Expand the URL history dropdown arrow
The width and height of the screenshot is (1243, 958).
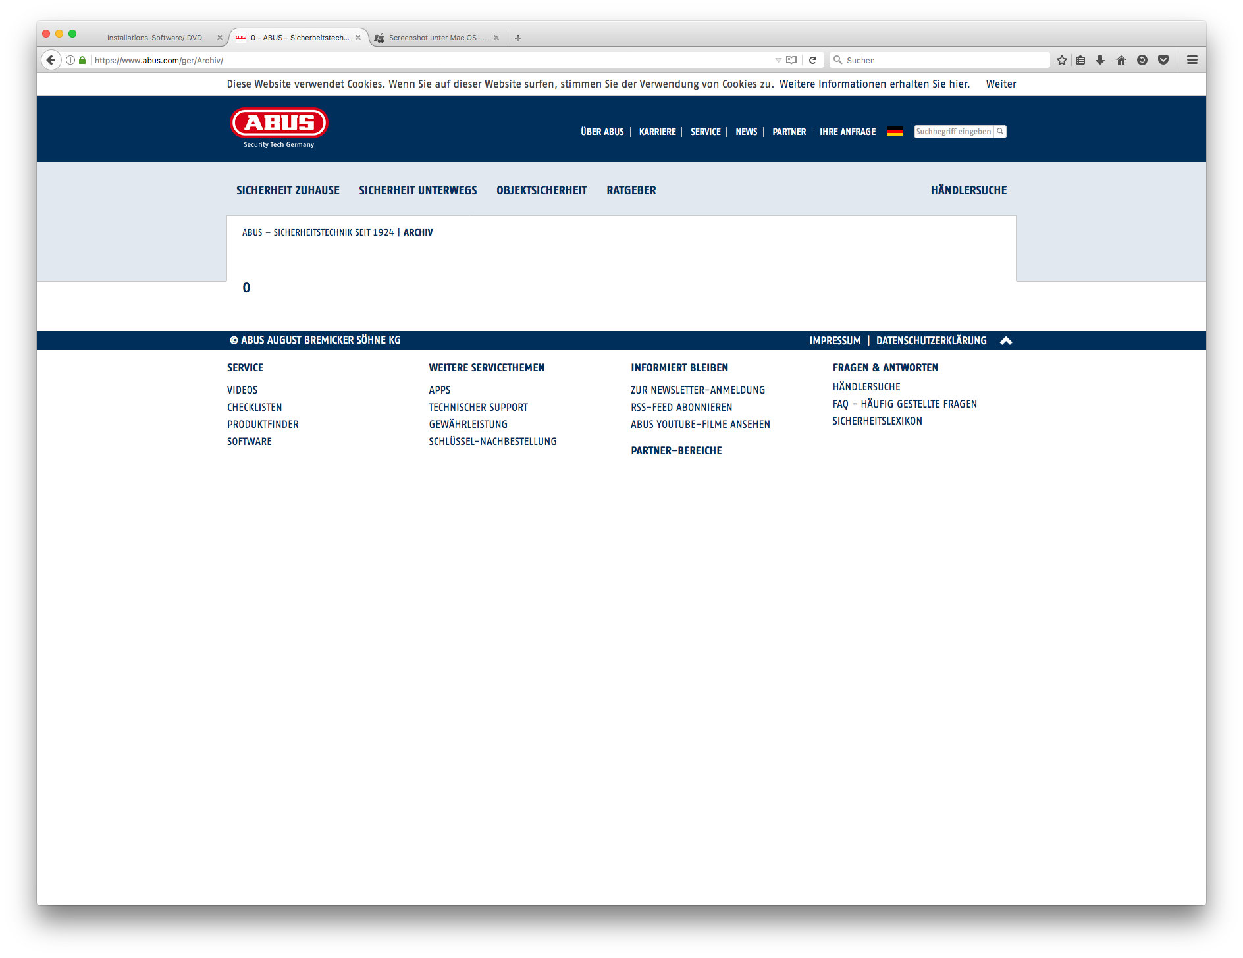(x=778, y=60)
